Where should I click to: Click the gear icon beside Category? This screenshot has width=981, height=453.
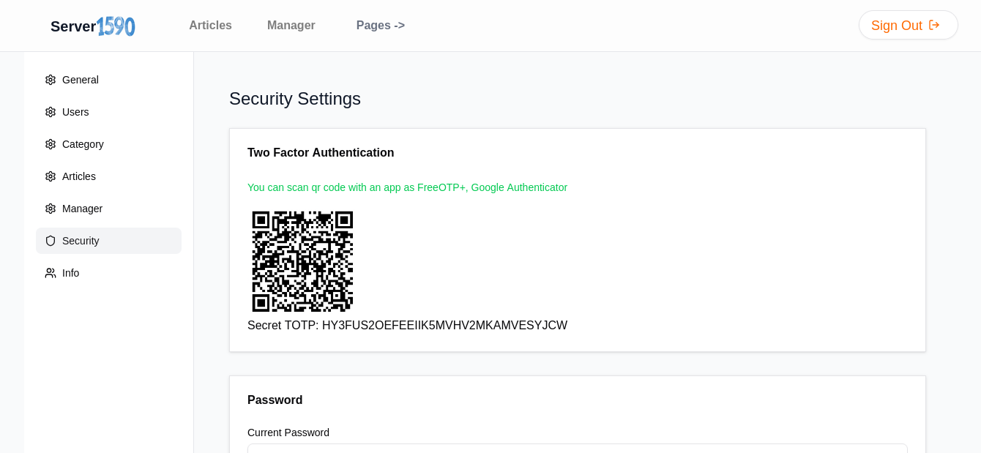(51, 144)
